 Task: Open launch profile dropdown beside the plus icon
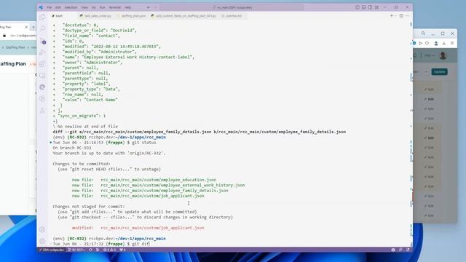click(x=395, y=16)
